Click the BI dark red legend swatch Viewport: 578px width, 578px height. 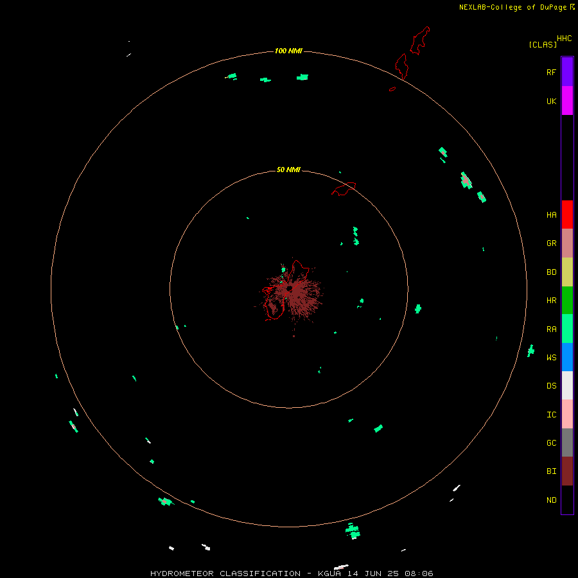(x=567, y=471)
